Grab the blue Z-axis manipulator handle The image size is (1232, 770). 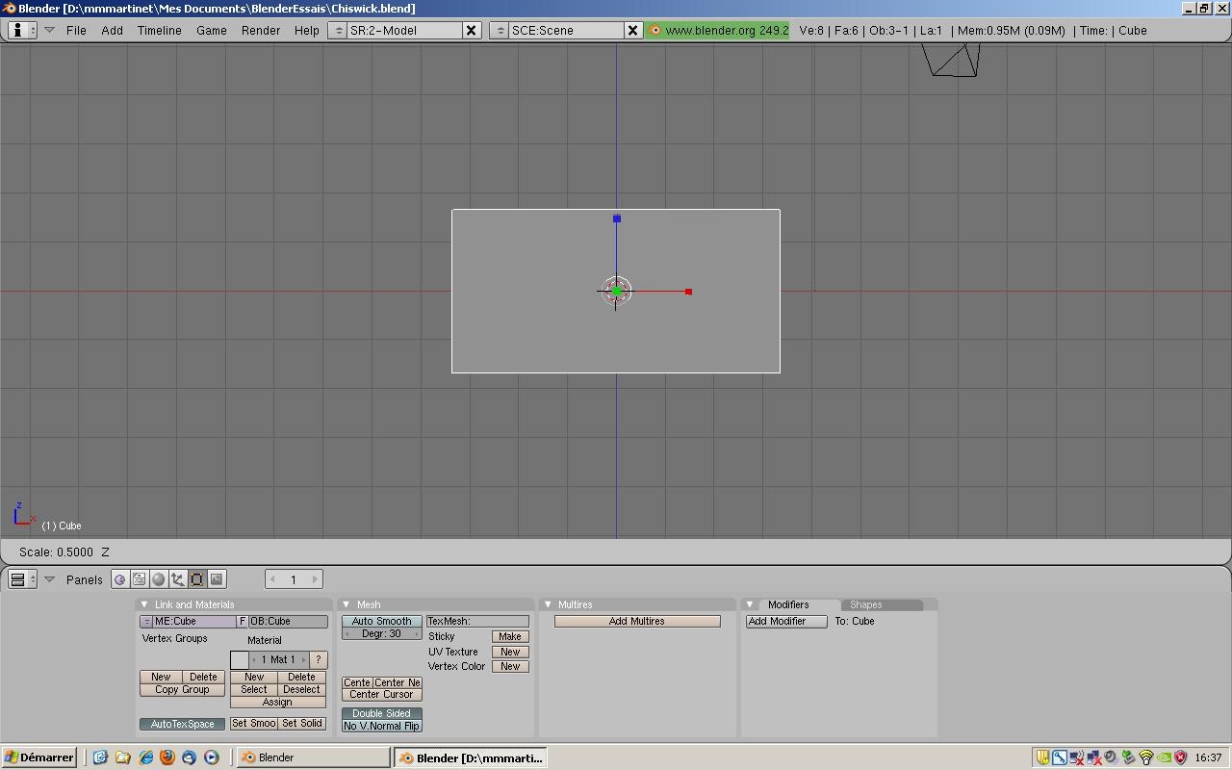[617, 218]
